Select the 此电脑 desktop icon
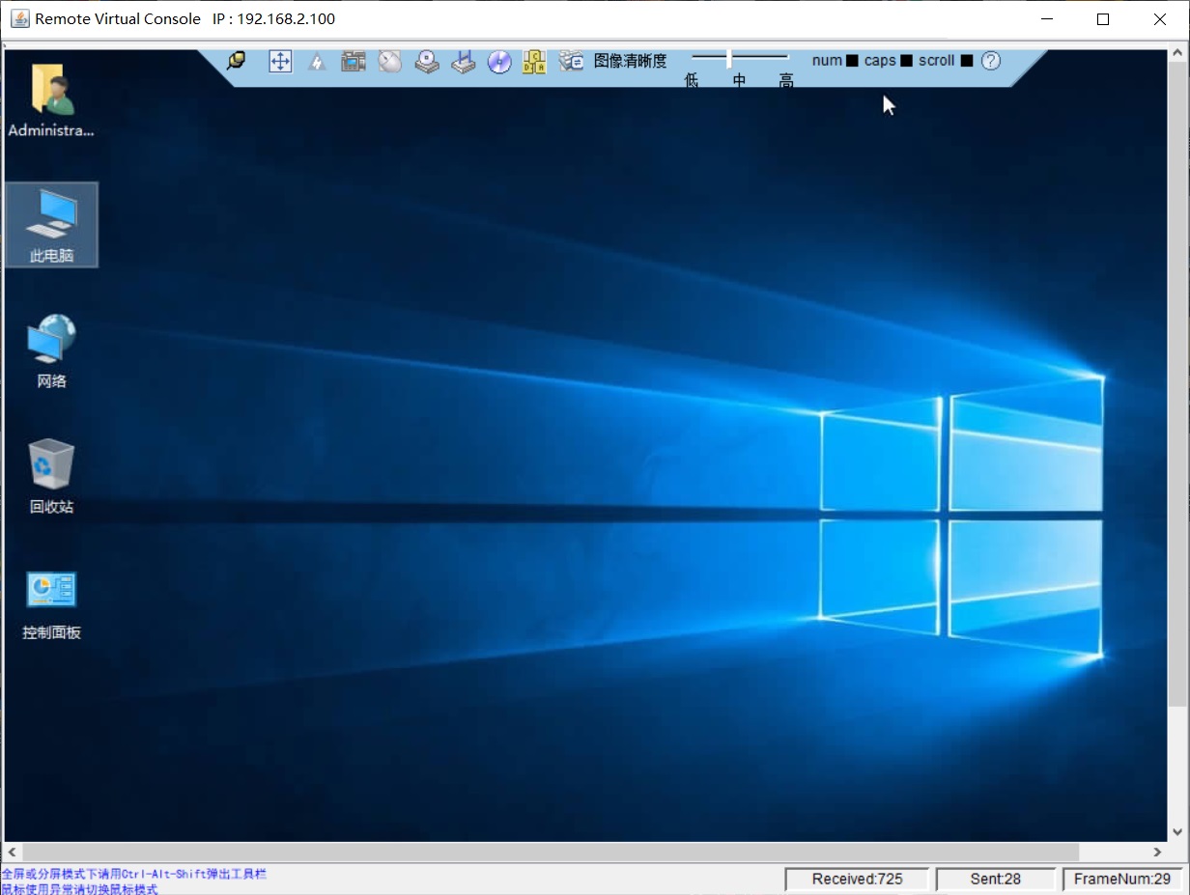The width and height of the screenshot is (1190, 895). pos(51,225)
